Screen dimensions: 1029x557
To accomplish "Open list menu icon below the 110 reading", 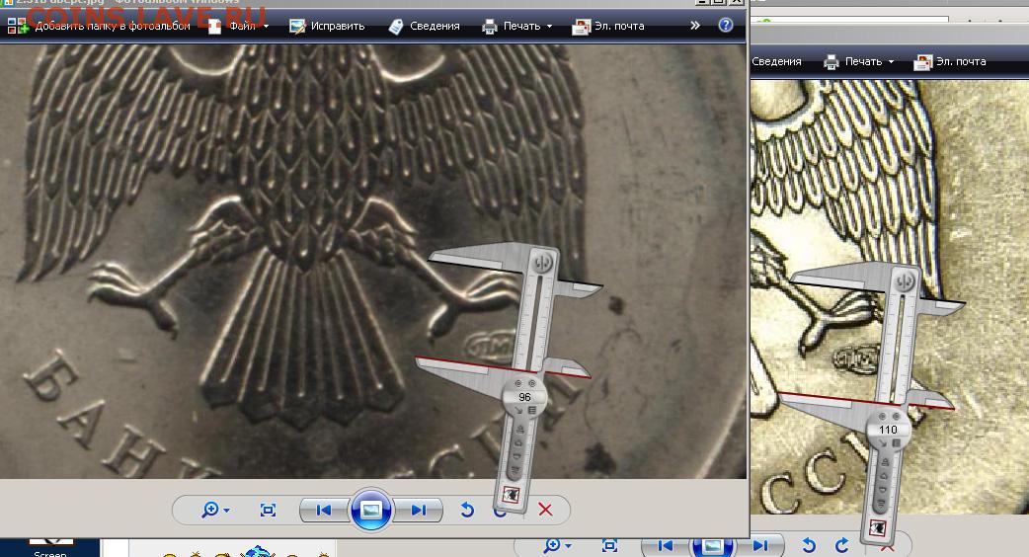I will [896, 443].
